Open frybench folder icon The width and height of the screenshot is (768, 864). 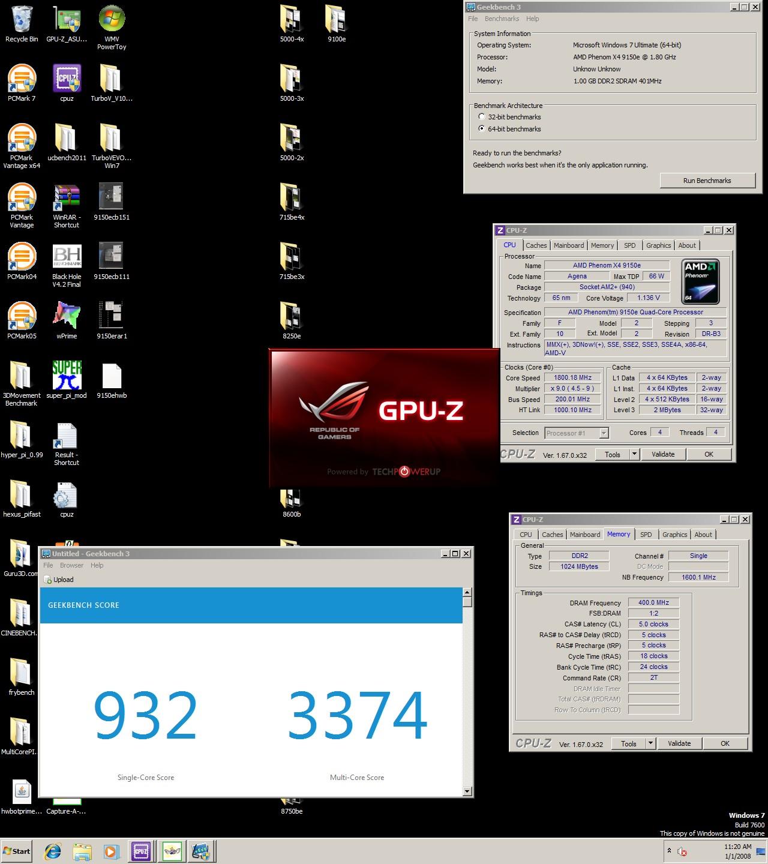(22, 677)
